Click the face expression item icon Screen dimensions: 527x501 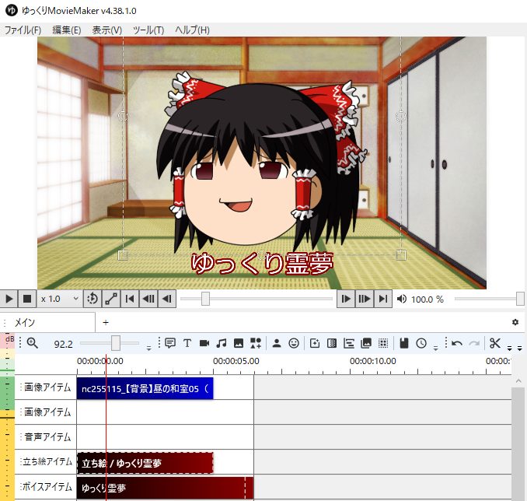coord(293,343)
